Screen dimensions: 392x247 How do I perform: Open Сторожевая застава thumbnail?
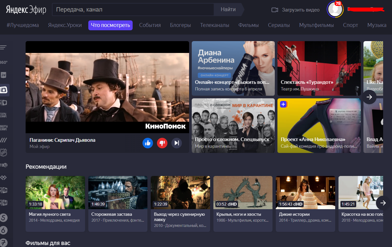point(118,192)
